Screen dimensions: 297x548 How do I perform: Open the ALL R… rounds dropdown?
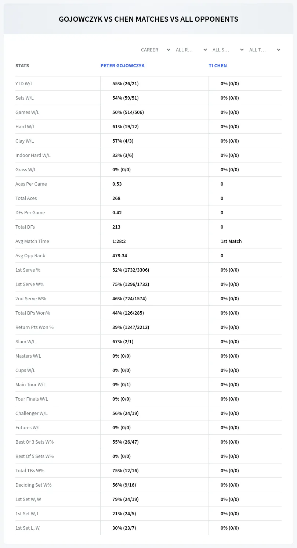click(192, 50)
